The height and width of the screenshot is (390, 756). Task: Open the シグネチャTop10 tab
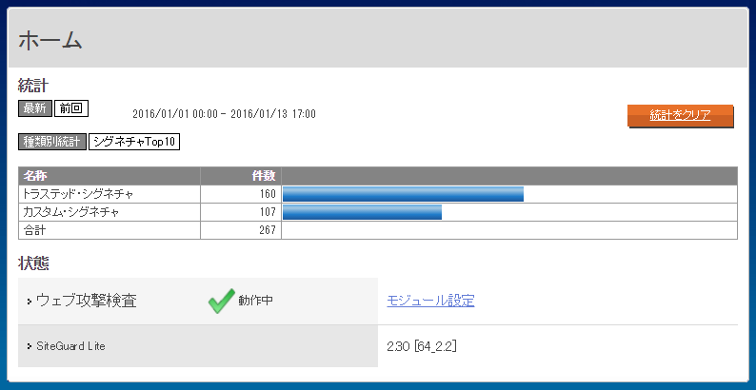[134, 143]
